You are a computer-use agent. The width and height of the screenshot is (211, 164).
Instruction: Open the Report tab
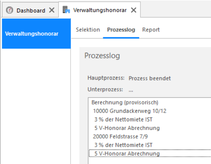click(x=151, y=30)
